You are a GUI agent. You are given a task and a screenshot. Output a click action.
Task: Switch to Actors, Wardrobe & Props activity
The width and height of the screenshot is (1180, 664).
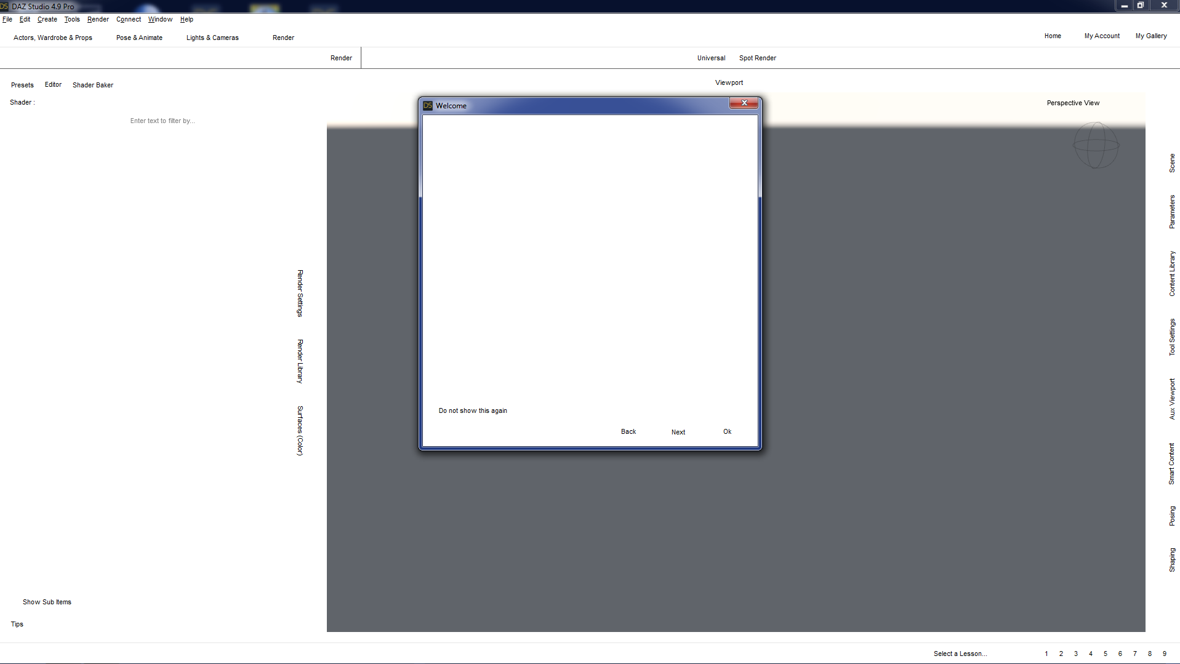(53, 38)
